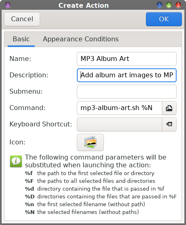
Task: Click the empty Submenu field
Action: point(127,92)
